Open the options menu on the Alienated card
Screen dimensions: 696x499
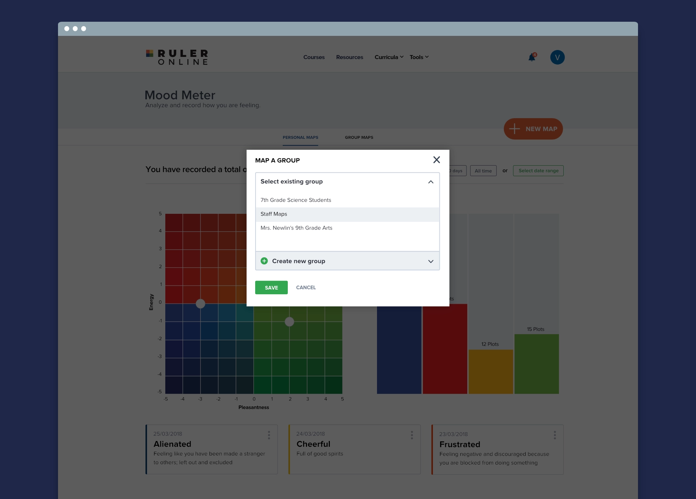269,435
